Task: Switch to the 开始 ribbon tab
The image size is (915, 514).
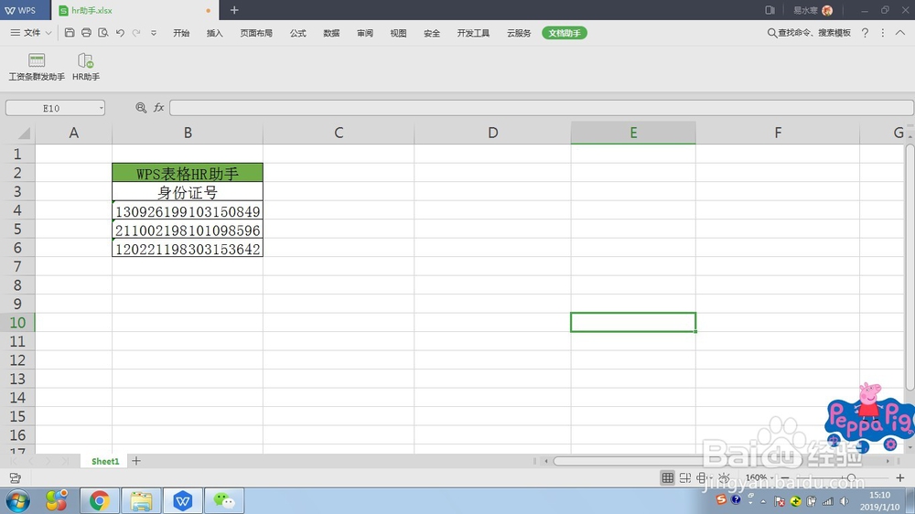Action: (x=181, y=33)
